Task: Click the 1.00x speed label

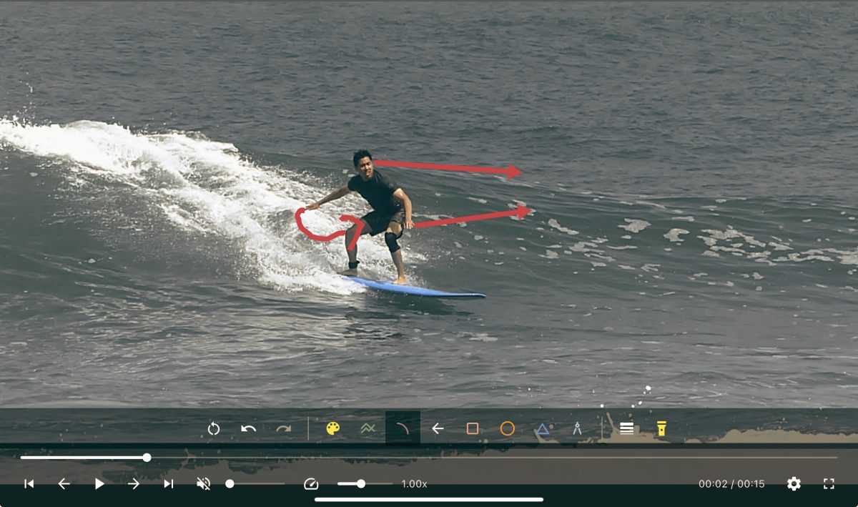Action: [414, 484]
